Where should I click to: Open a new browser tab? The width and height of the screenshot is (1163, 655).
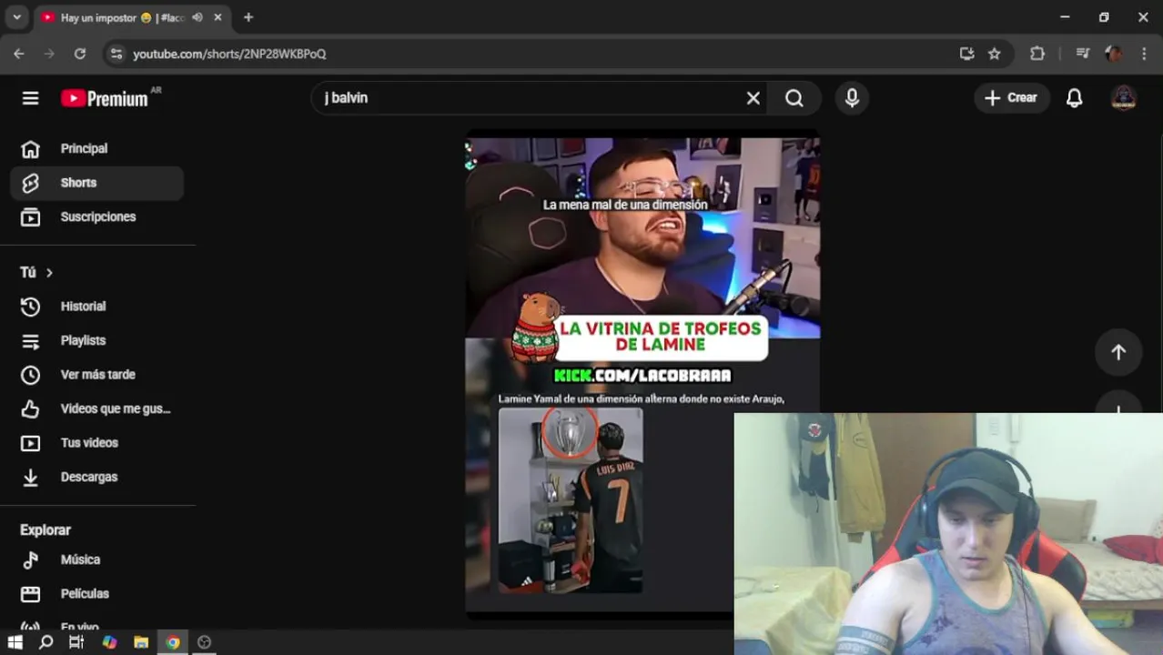pyautogui.click(x=248, y=17)
